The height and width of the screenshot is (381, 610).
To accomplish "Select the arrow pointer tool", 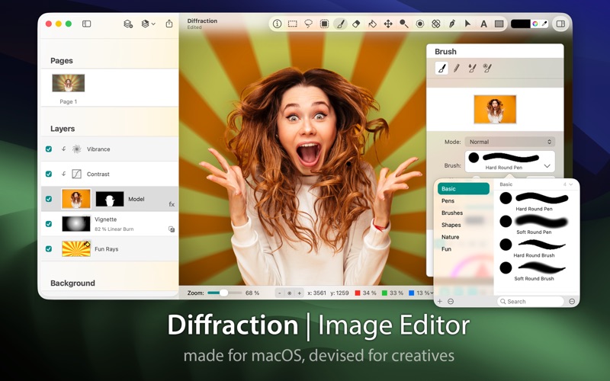I will pyautogui.click(x=467, y=24).
